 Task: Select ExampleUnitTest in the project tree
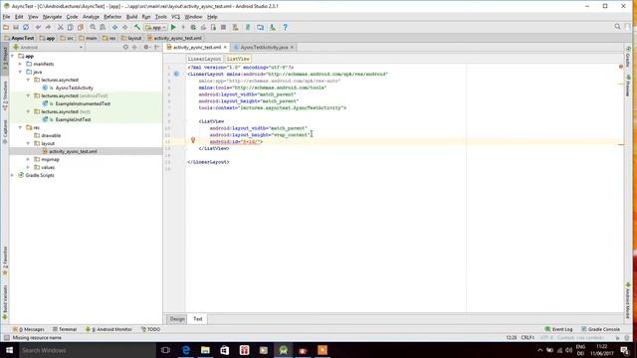pyautogui.click(x=73, y=119)
